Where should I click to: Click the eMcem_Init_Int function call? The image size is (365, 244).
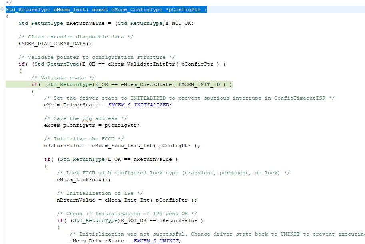pyautogui.click(x=127, y=200)
